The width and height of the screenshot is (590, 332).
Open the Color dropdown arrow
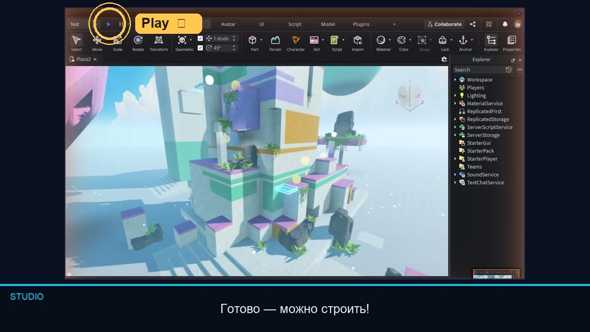point(410,40)
